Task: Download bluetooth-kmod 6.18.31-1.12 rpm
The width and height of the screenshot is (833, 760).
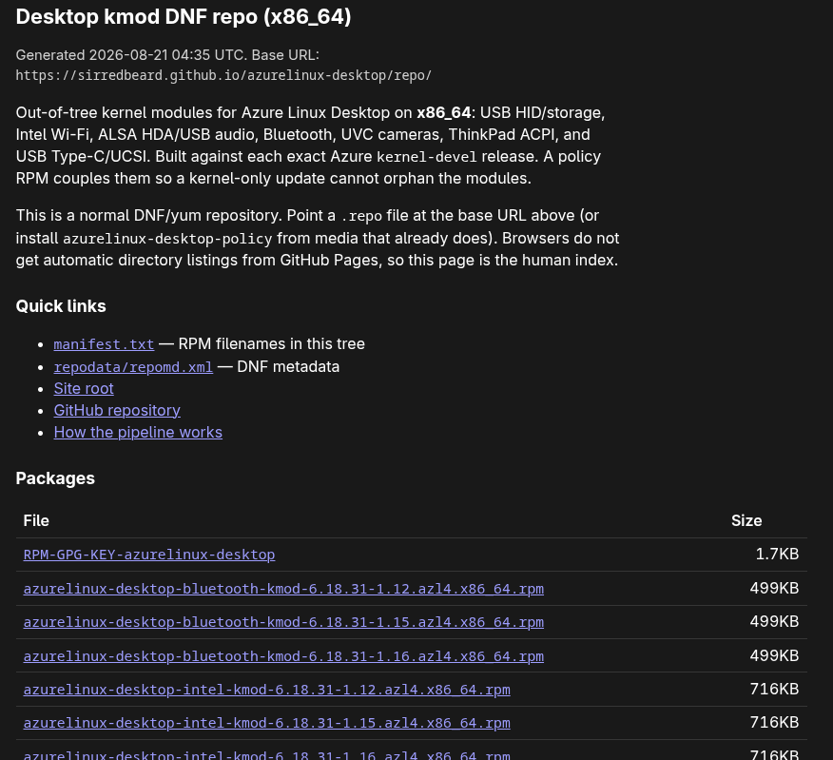Action: coord(283,589)
